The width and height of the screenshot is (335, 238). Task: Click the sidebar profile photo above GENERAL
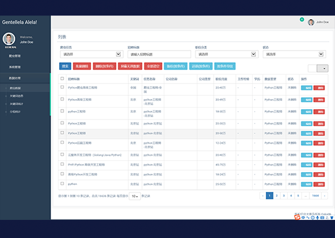pyautogui.click(x=9, y=39)
